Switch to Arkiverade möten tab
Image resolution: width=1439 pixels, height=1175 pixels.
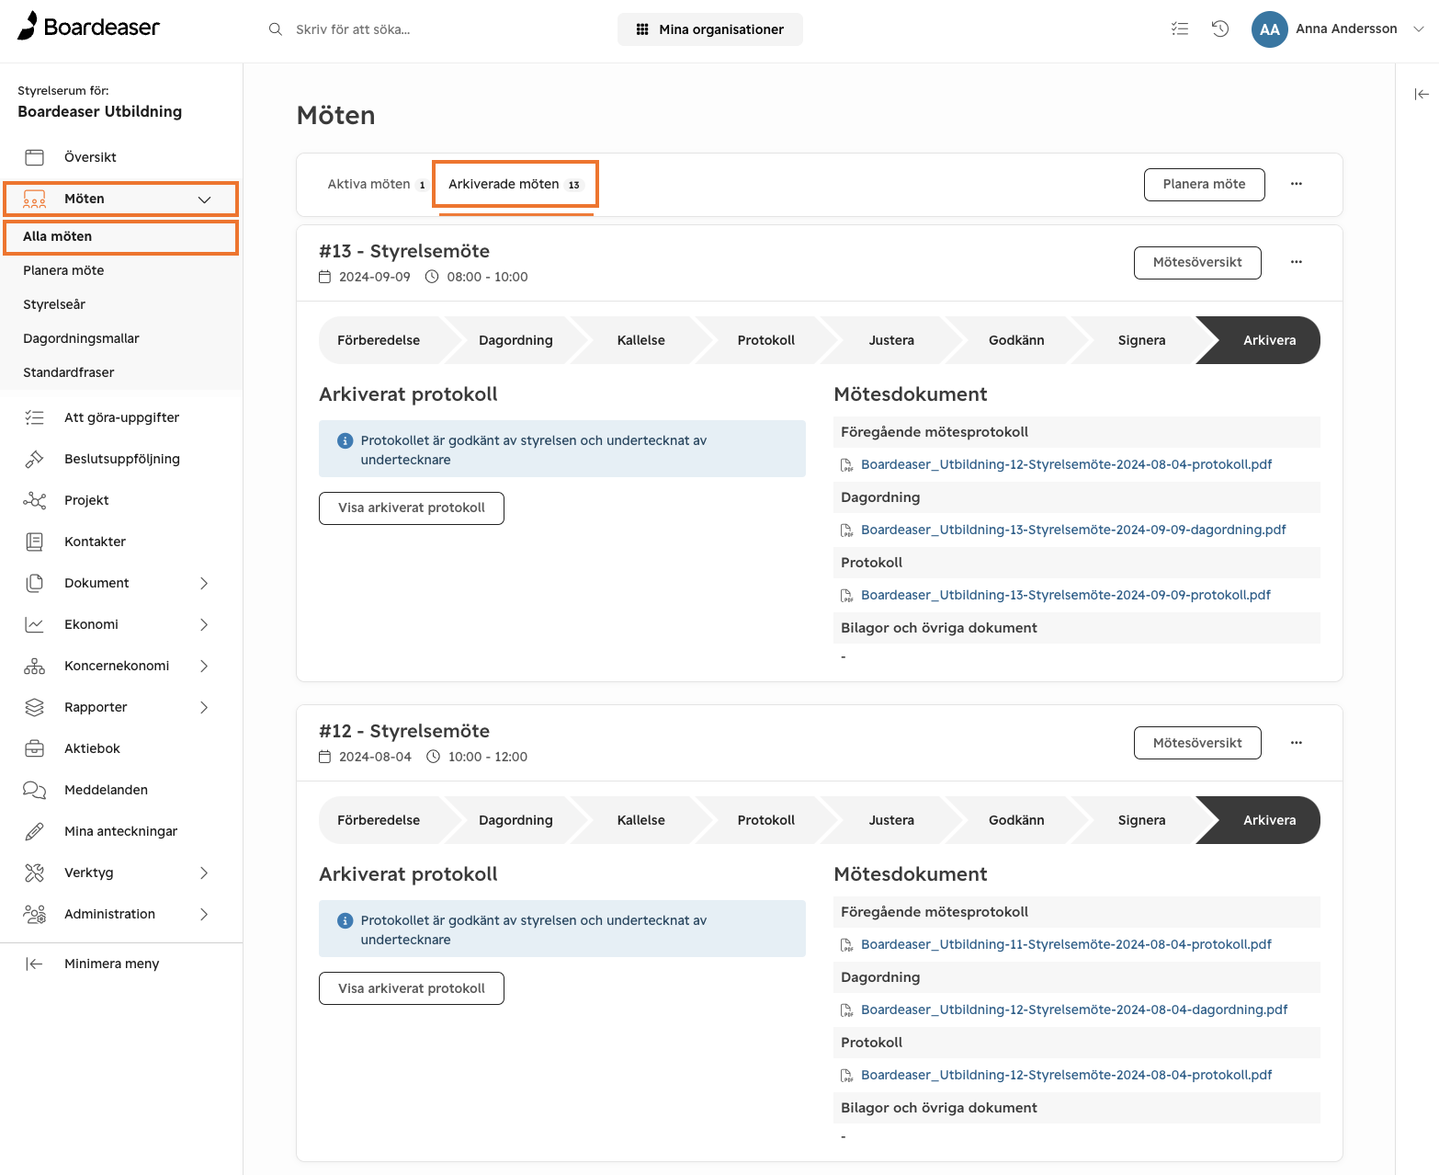point(516,185)
